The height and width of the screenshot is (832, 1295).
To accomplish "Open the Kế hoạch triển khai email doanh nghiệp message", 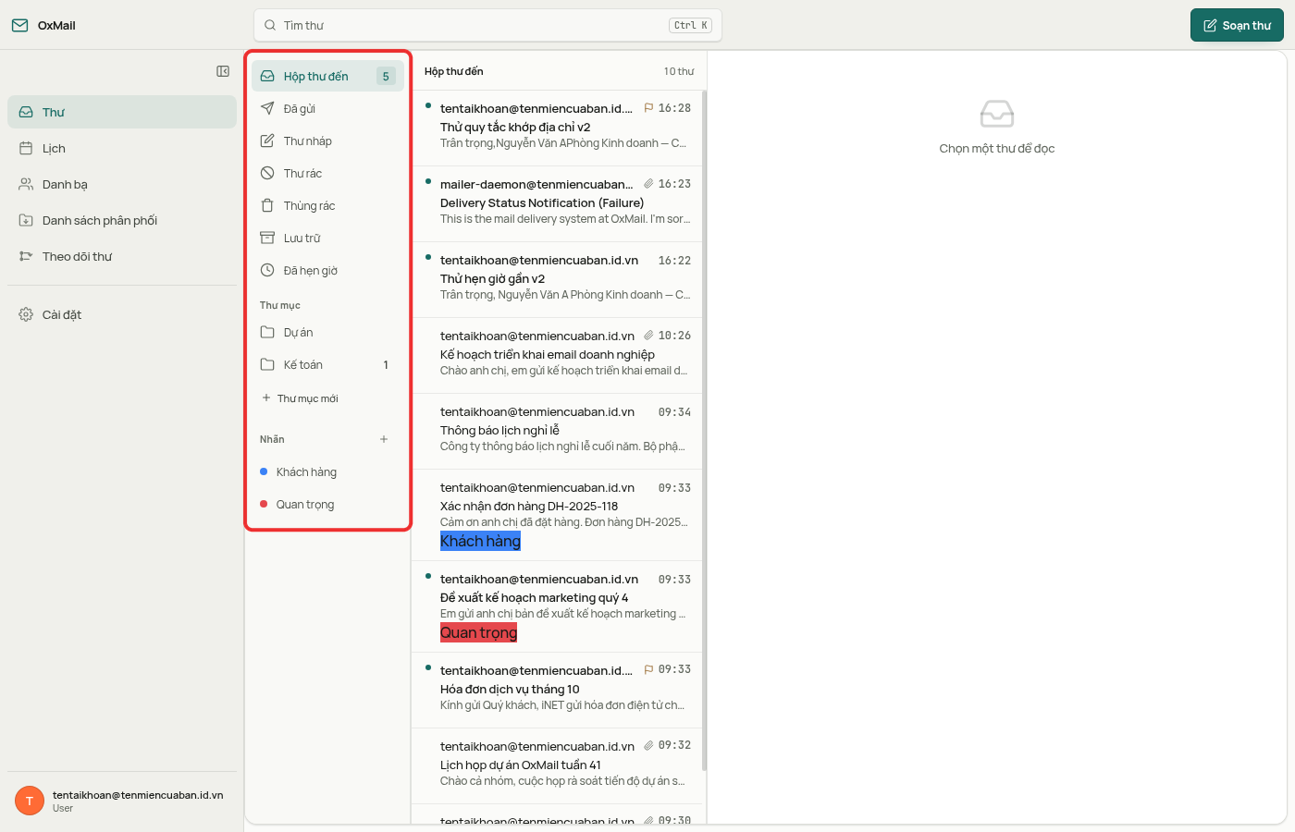I will pos(558,355).
